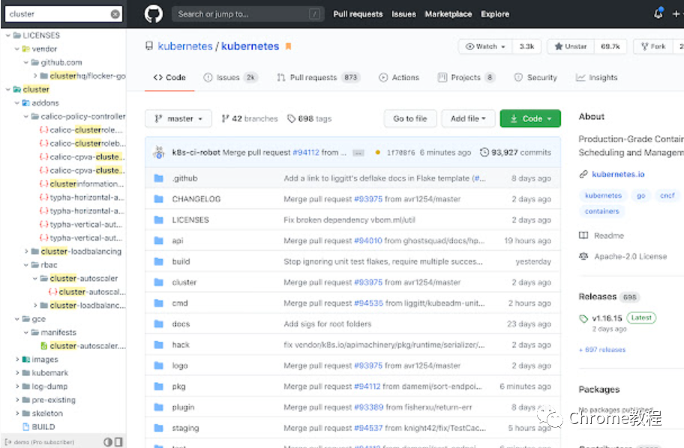684x448 pixels.
Task: Open the Watch dropdown
Action: (485, 46)
